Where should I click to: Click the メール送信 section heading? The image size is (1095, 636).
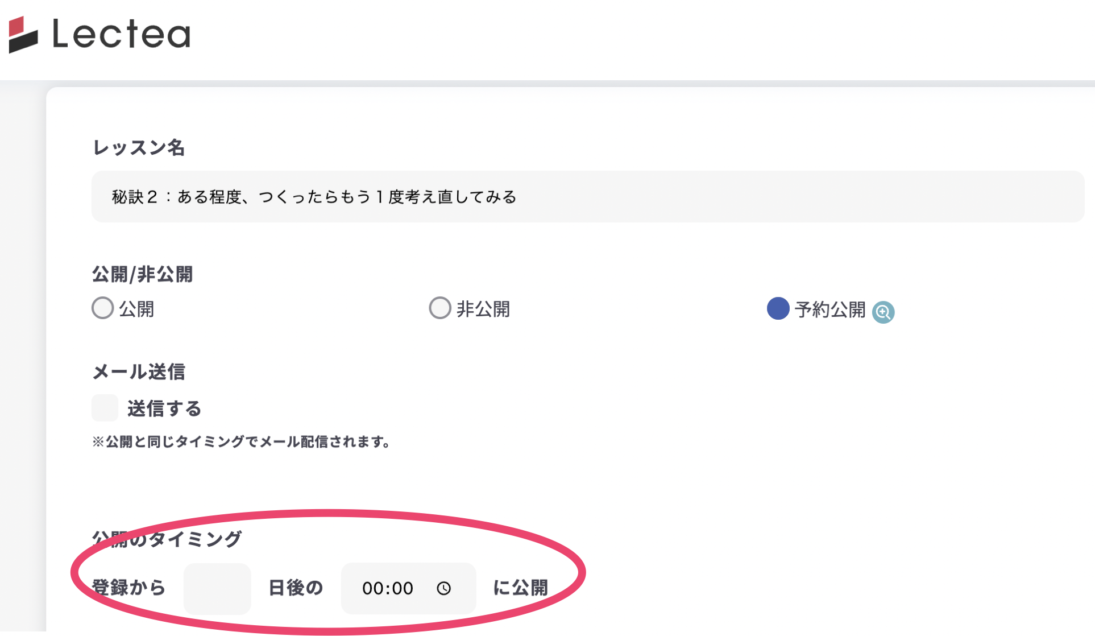[x=139, y=371]
